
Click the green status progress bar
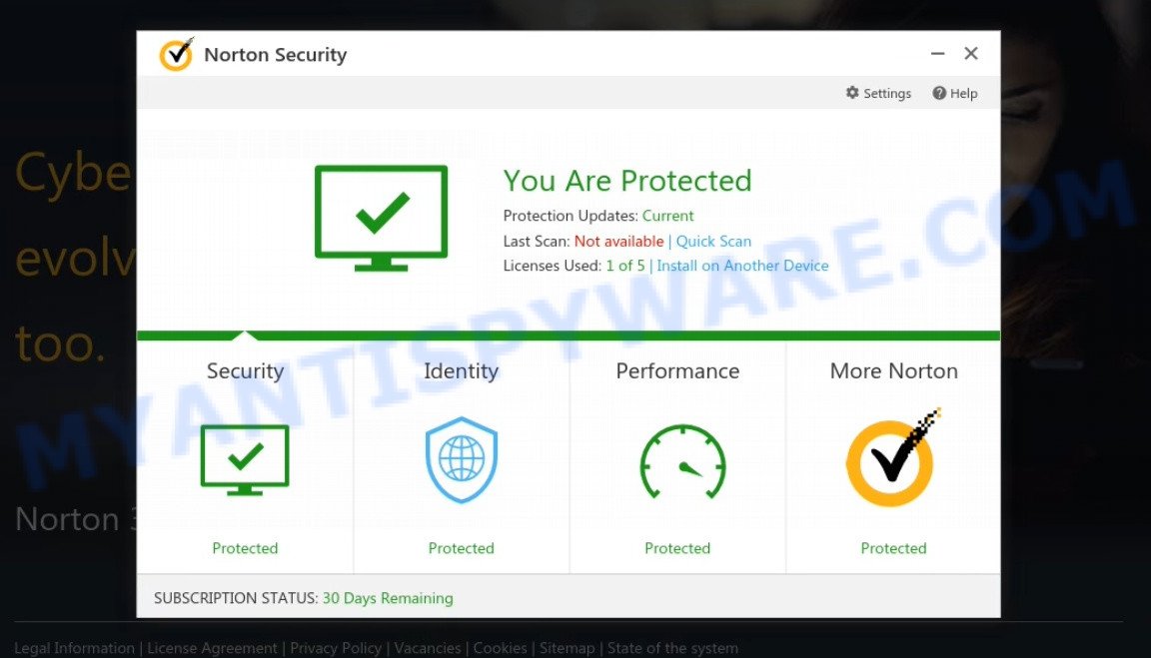(568, 334)
